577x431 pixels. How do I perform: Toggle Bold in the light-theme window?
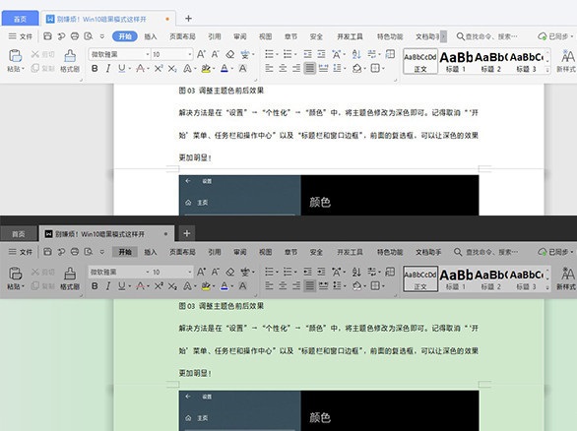coord(95,69)
